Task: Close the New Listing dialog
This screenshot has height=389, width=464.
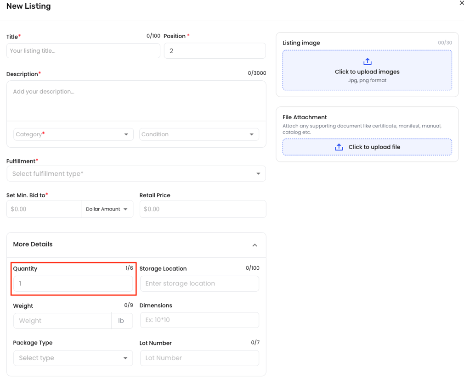Action: (461, 3)
